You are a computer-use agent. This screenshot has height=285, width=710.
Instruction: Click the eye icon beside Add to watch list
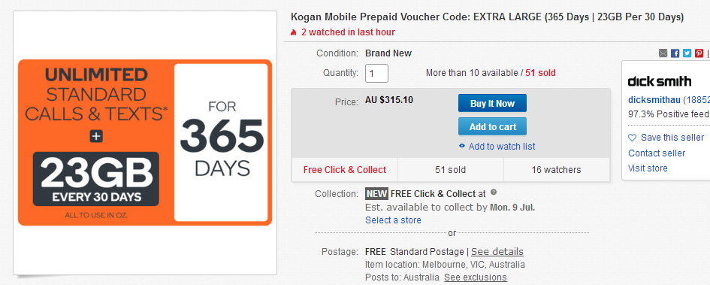[462, 147]
